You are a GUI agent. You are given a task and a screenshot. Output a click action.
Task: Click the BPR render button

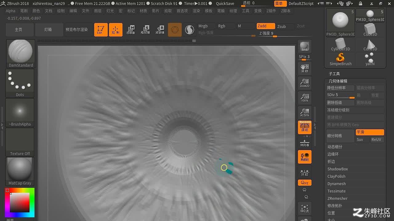[305, 47]
